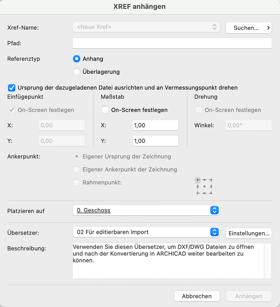Click the Suchen… button
This screenshot has height=307, width=280.
[249, 28]
